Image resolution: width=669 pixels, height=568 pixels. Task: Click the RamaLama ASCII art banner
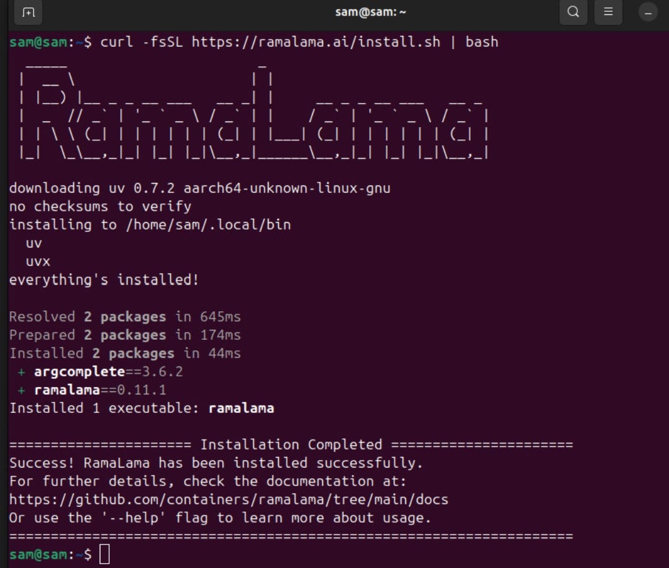coord(253,111)
